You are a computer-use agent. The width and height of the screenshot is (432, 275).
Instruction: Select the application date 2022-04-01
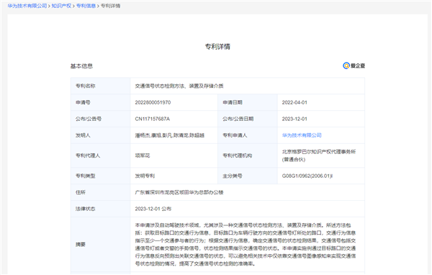294,102
